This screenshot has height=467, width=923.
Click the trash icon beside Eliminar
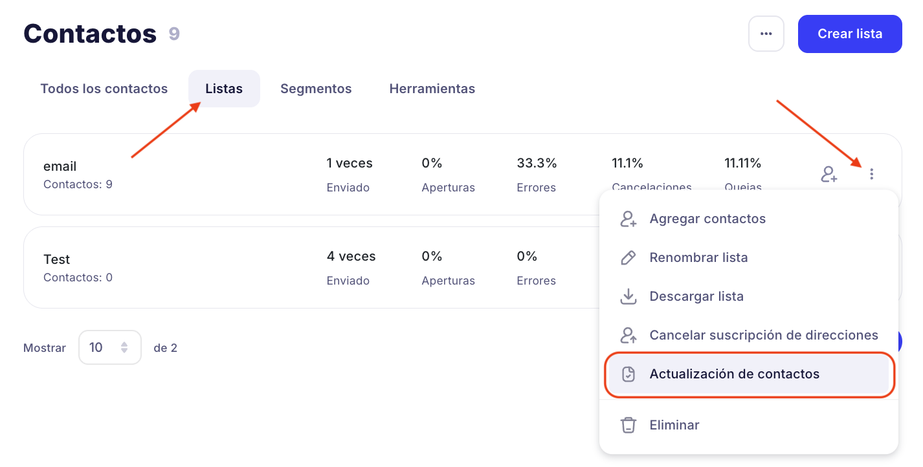click(x=628, y=425)
